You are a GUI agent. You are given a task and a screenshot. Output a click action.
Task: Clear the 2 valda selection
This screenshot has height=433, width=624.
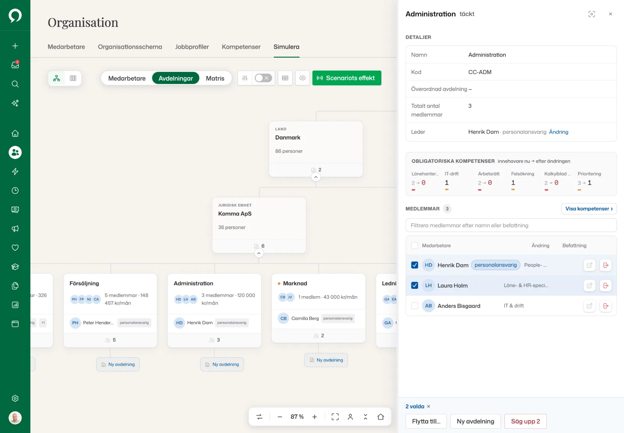[429, 406]
